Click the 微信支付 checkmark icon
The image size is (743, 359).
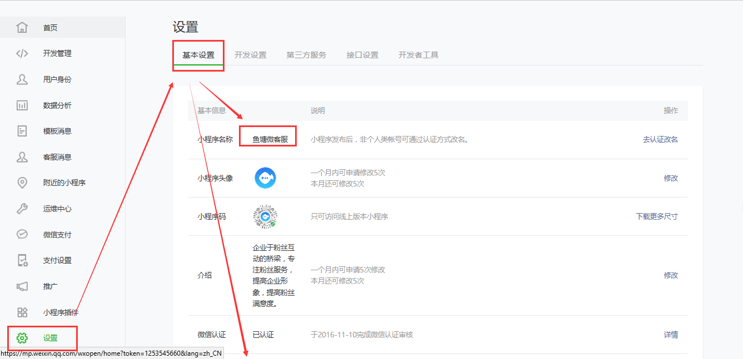point(22,234)
